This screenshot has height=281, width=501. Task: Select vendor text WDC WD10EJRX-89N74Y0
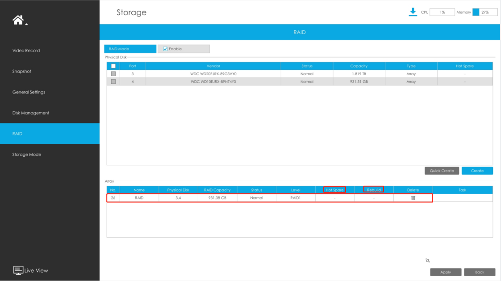(x=213, y=81)
